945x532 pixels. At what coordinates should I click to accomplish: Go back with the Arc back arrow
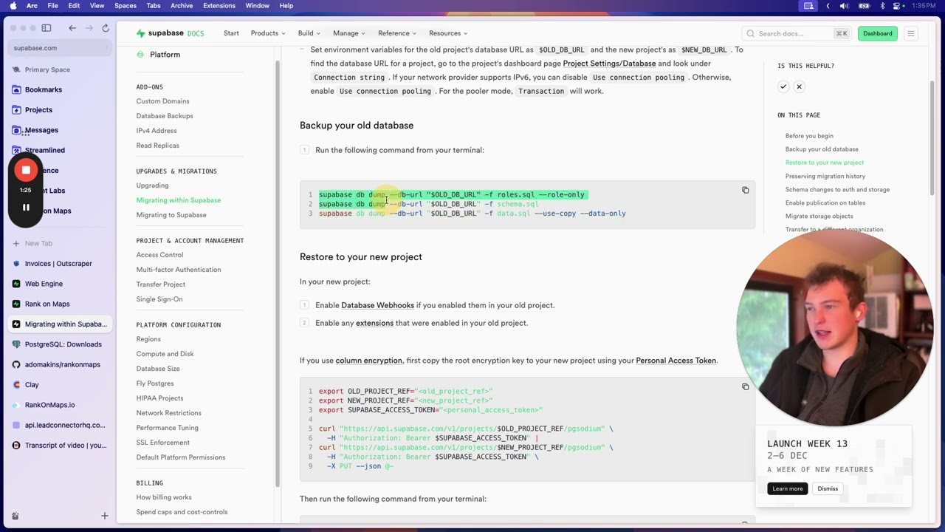pyautogui.click(x=72, y=28)
